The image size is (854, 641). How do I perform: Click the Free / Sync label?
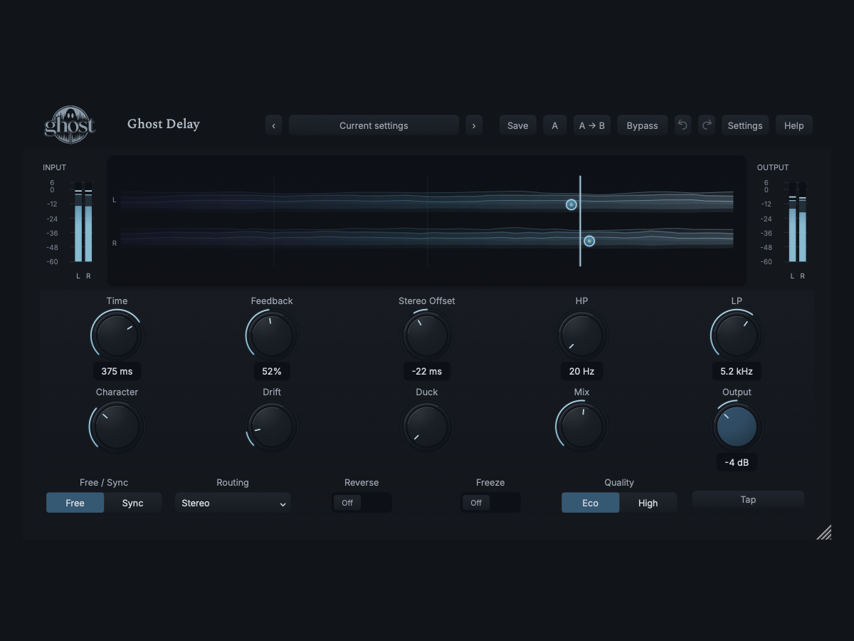tap(104, 483)
